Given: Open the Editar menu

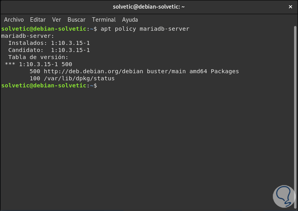Looking at the screenshot, I should point(38,20).
